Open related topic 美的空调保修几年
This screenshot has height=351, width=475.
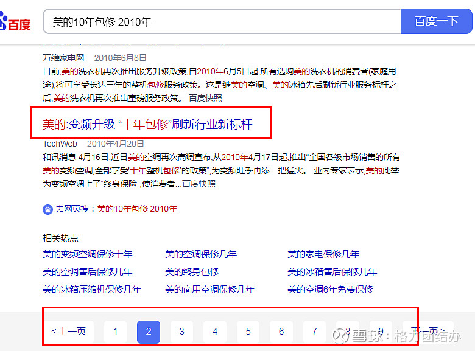[x=201, y=254]
